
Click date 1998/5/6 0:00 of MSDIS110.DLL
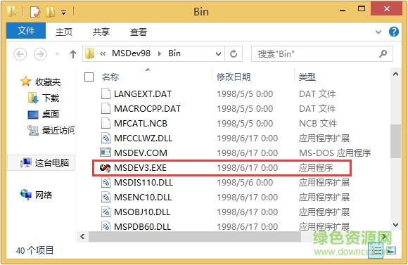pos(245,183)
